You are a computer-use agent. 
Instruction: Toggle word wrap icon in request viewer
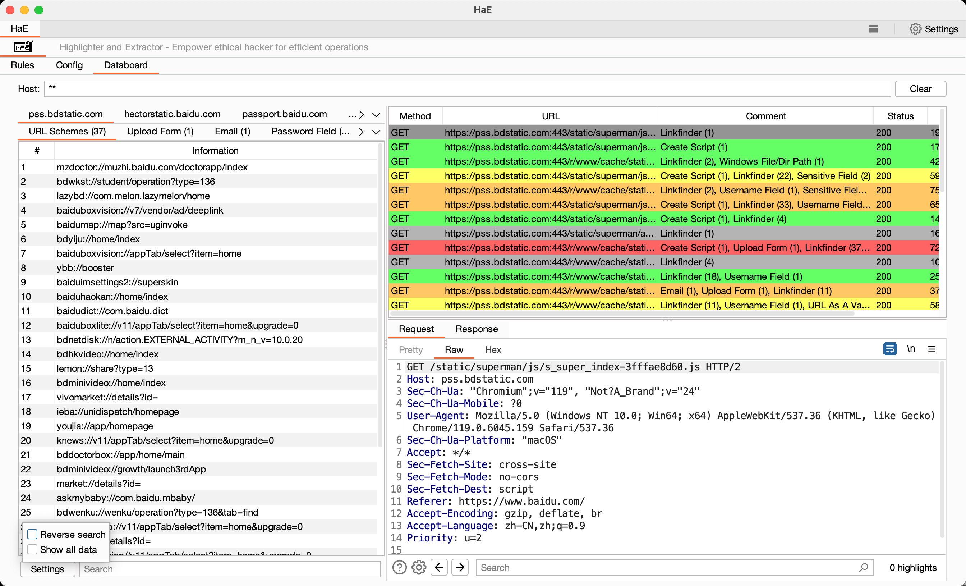pyautogui.click(x=889, y=349)
